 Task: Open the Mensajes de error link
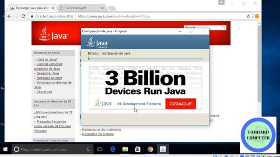point(49,78)
